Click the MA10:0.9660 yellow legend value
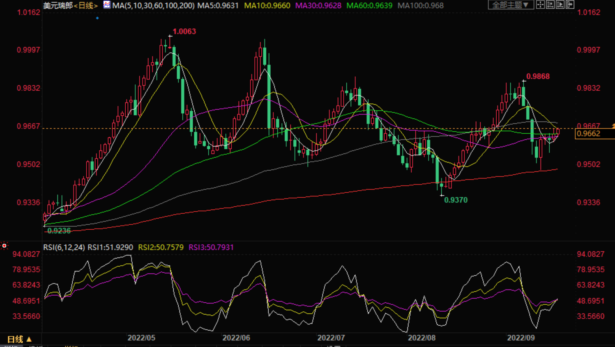 point(267,6)
